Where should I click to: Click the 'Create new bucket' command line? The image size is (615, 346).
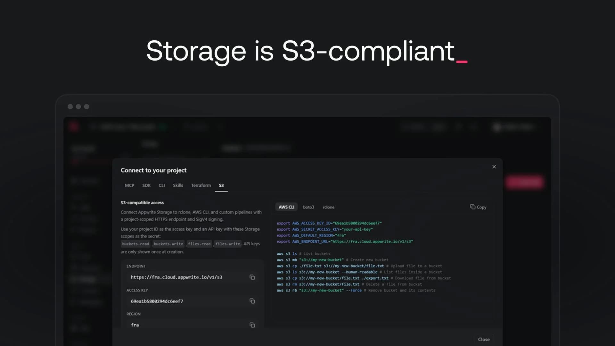pos(332,260)
